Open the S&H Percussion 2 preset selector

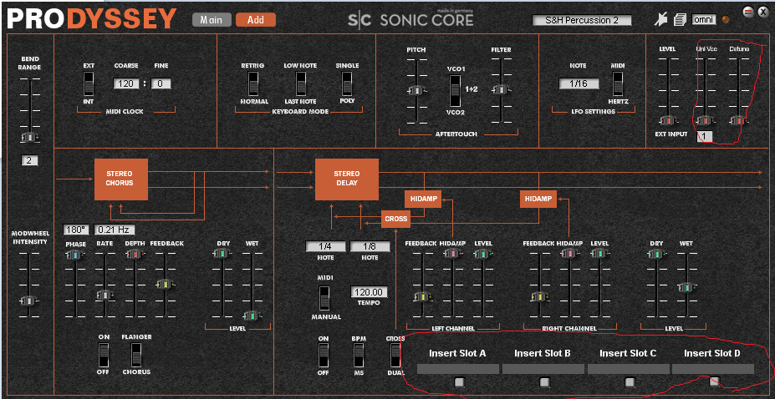[582, 19]
